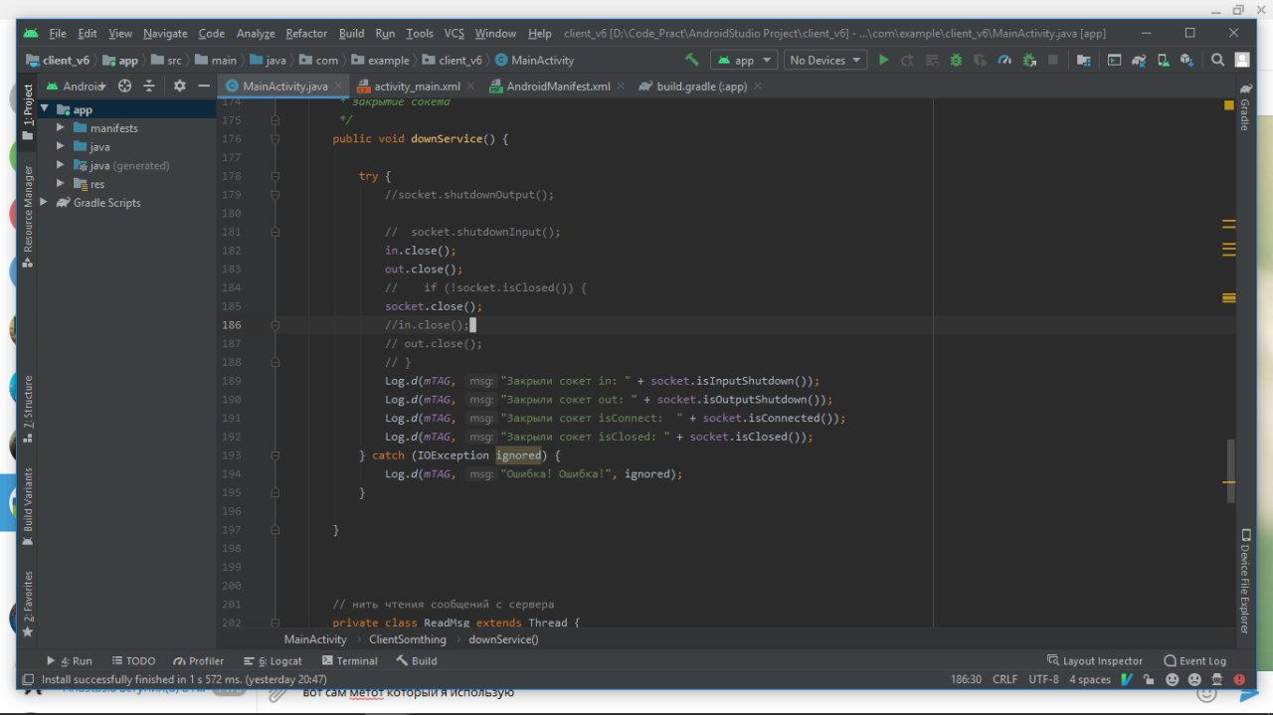The height and width of the screenshot is (715, 1273).
Task: Open the Logcat tool window button
Action: click(x=273, y=660)
